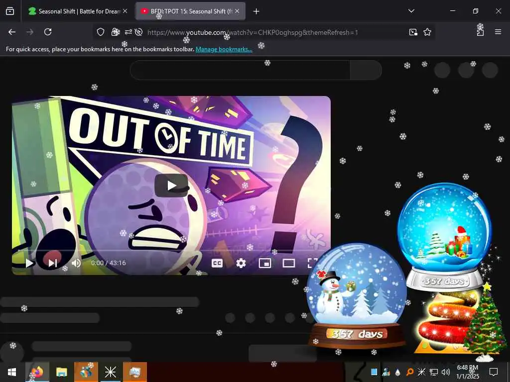Open the extensions button in the toolbar

[480, 32]
